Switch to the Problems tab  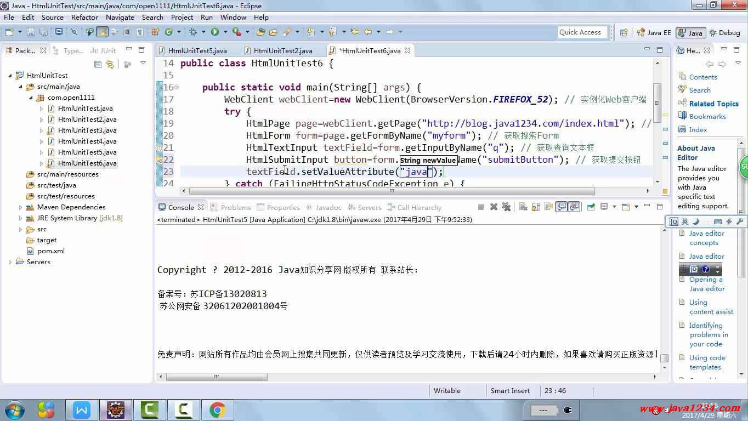[231, 207]
